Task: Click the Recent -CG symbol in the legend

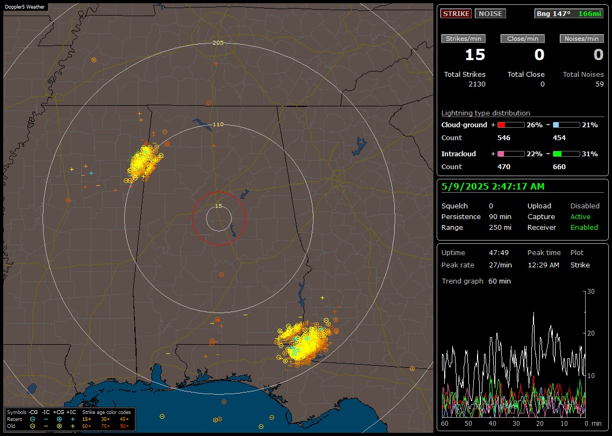Action: [32, 419]
